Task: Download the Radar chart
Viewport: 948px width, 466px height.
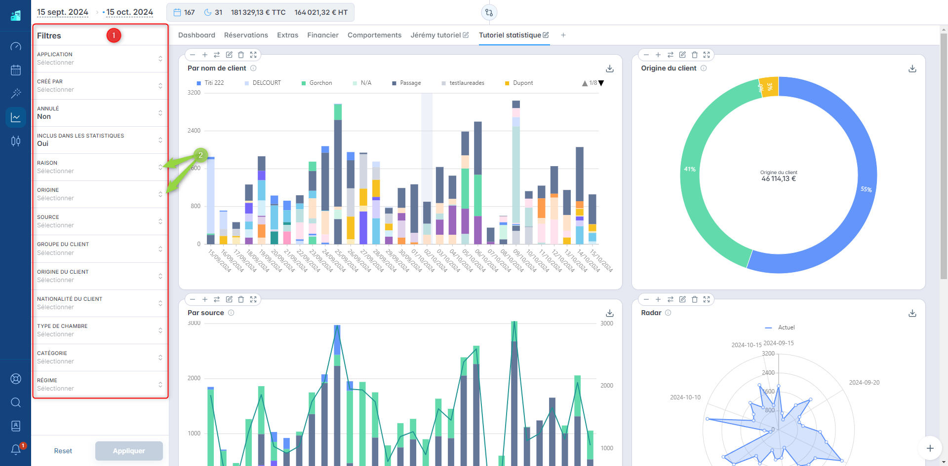Action: coord(912,313)
